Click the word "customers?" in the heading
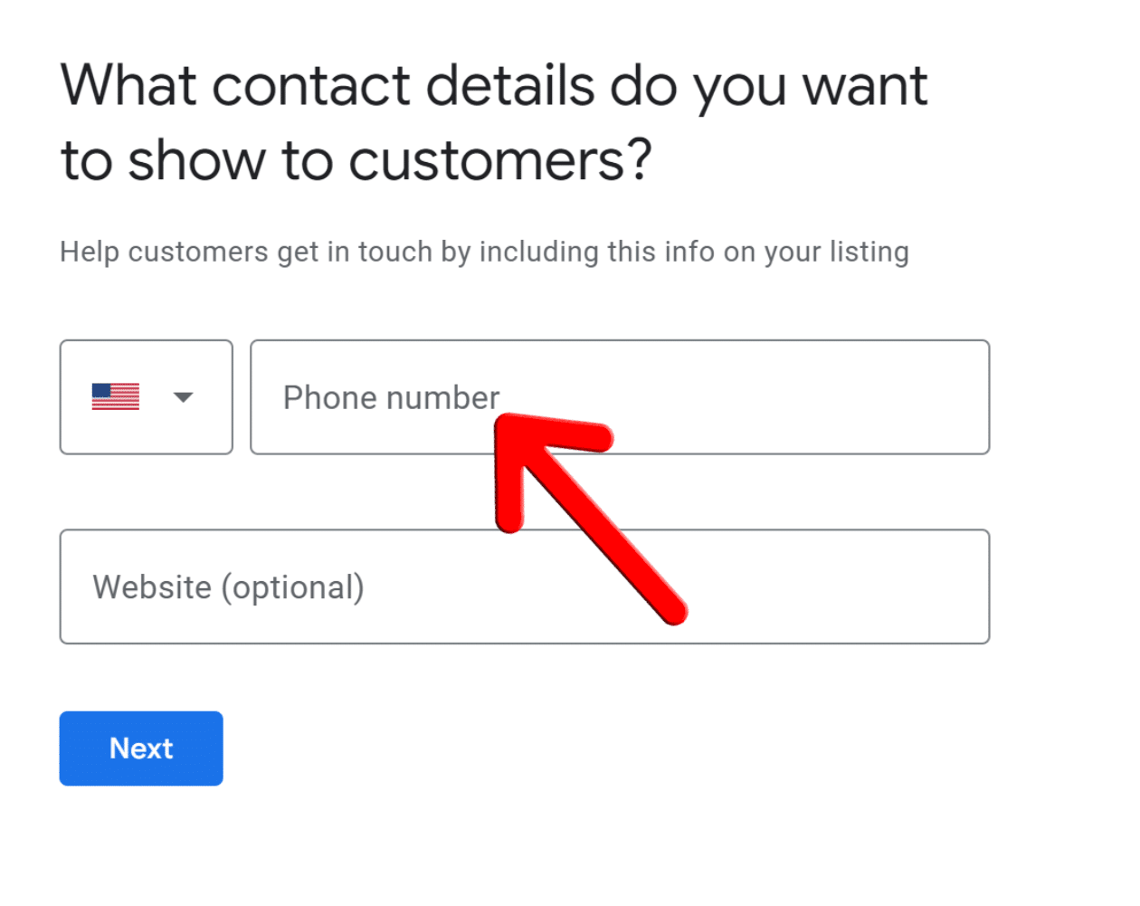 pos(500,161)
